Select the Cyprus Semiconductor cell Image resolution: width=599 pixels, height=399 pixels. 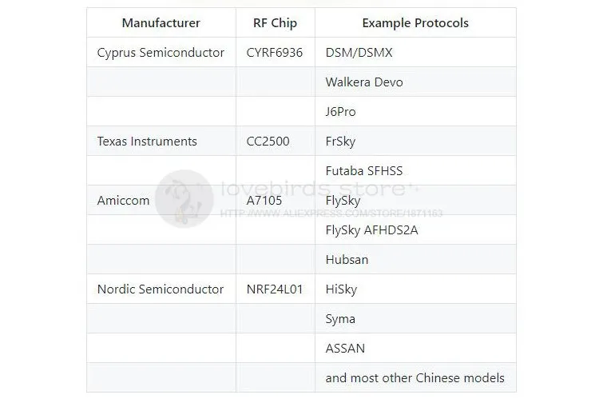tap(161, 52)
